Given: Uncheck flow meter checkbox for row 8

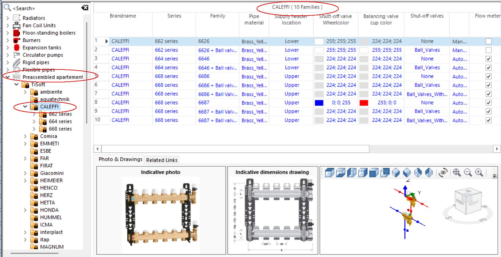Looking at the screenshot, I should (488, 103).
